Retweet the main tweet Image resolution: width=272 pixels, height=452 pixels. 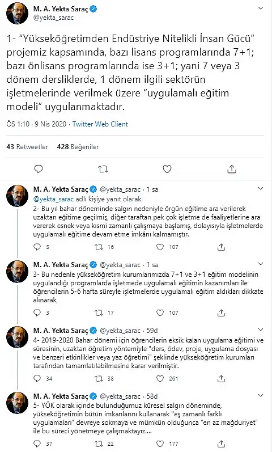tap(103, 169)
